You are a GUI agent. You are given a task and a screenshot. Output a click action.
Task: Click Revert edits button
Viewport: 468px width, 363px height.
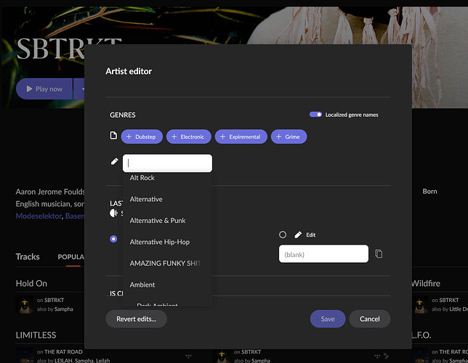(136, 319)
